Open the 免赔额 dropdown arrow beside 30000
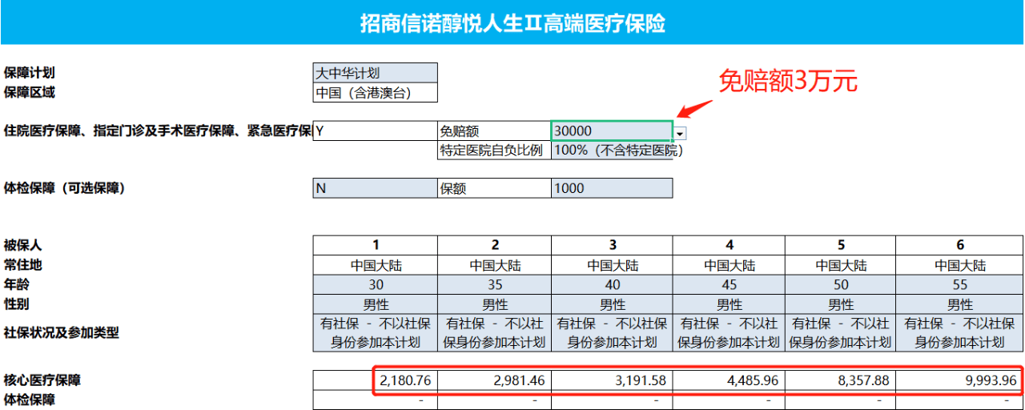 (680, 133)
